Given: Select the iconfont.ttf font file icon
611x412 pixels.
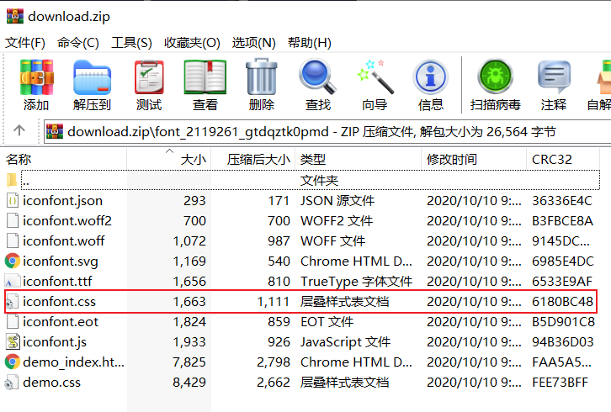Looking at the screenshot, I should pos(13,281).
